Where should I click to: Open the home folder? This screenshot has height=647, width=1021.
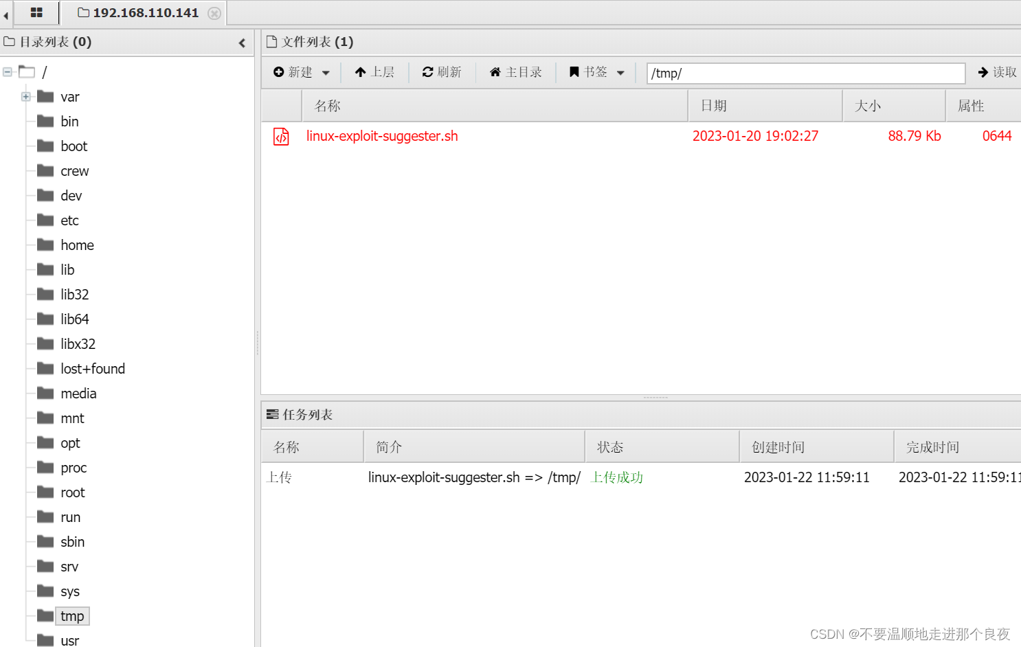tap(77, 245)
